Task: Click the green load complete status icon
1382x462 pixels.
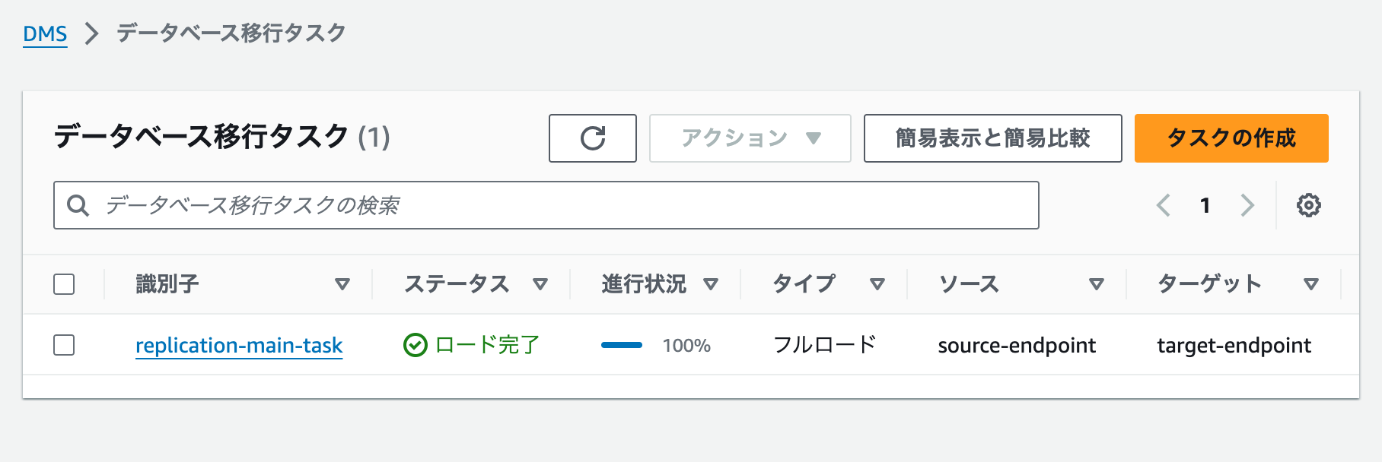Action: [415, 346]
